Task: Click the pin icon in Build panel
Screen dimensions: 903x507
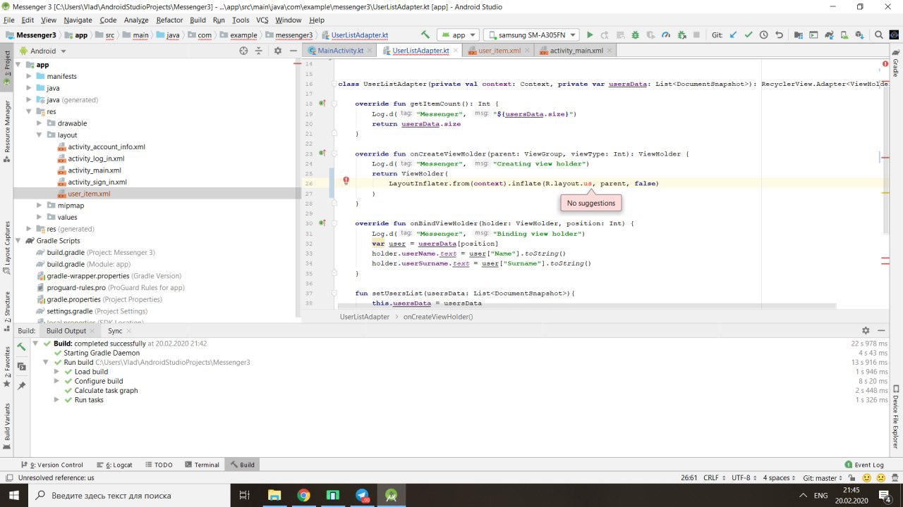Action: (x=21, y=385)
